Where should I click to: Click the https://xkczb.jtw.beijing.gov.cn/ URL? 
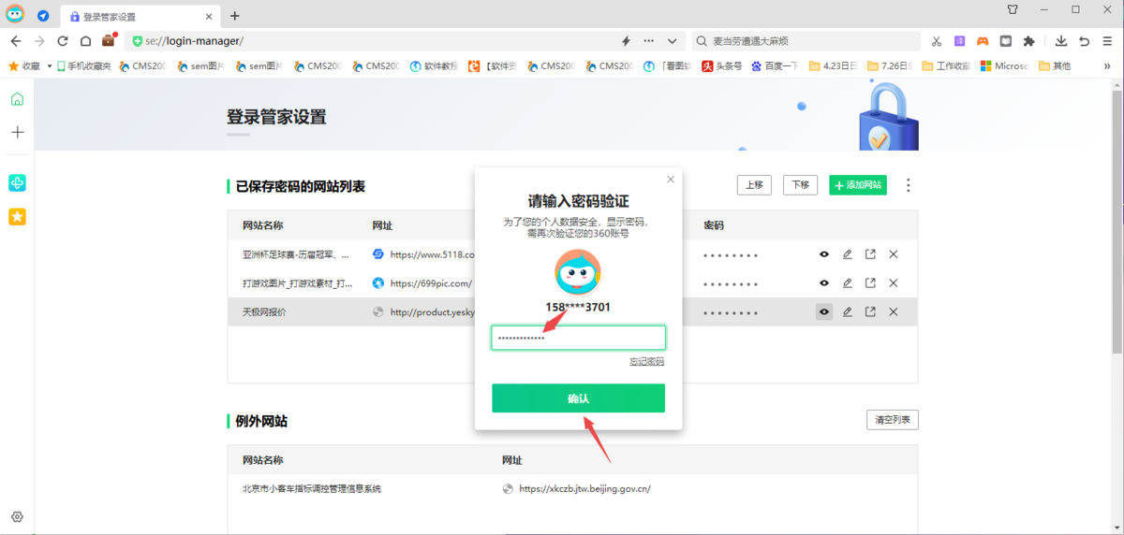click(x=584, y=489)
